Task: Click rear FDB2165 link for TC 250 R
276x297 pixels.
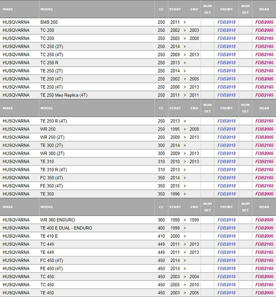Action: (x=264, y=63)
